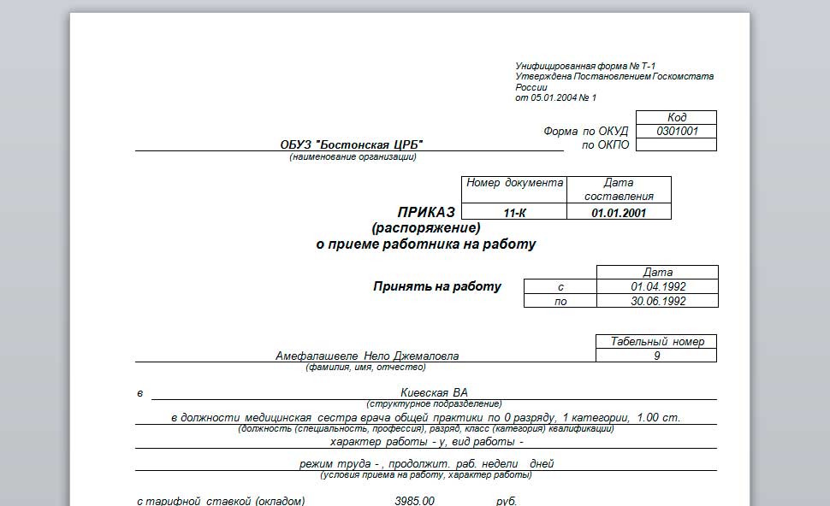Select document number cell 11-К

coord(514,211)
